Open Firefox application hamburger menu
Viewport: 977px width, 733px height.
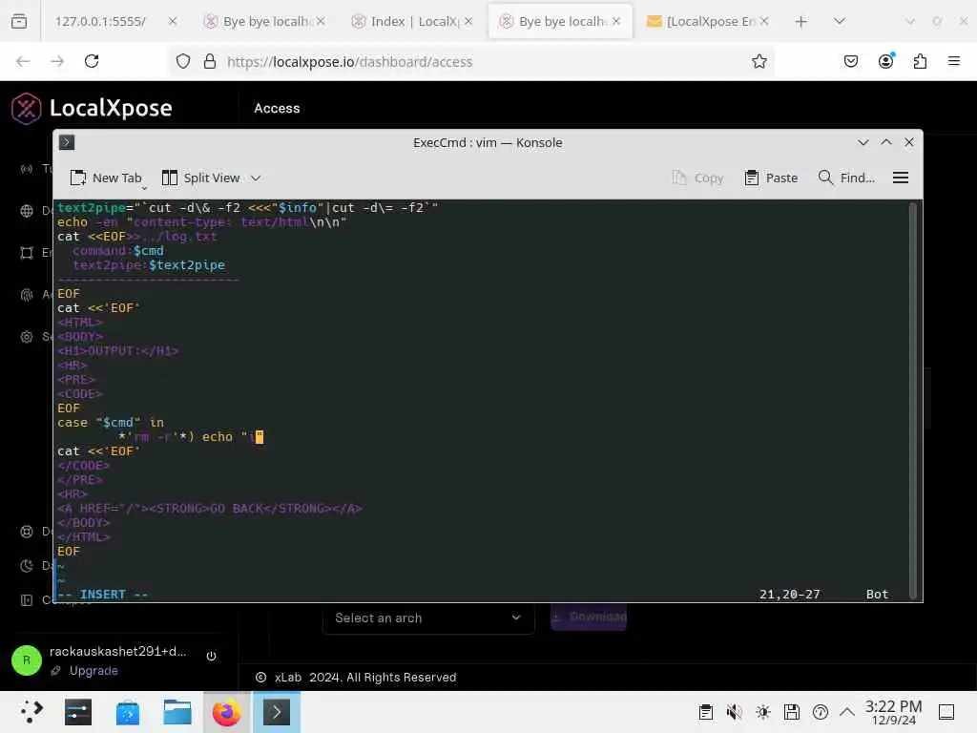pyautogui.click(x=954, y=61)
